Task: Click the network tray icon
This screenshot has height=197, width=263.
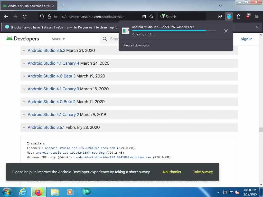Action: [224, 192]
